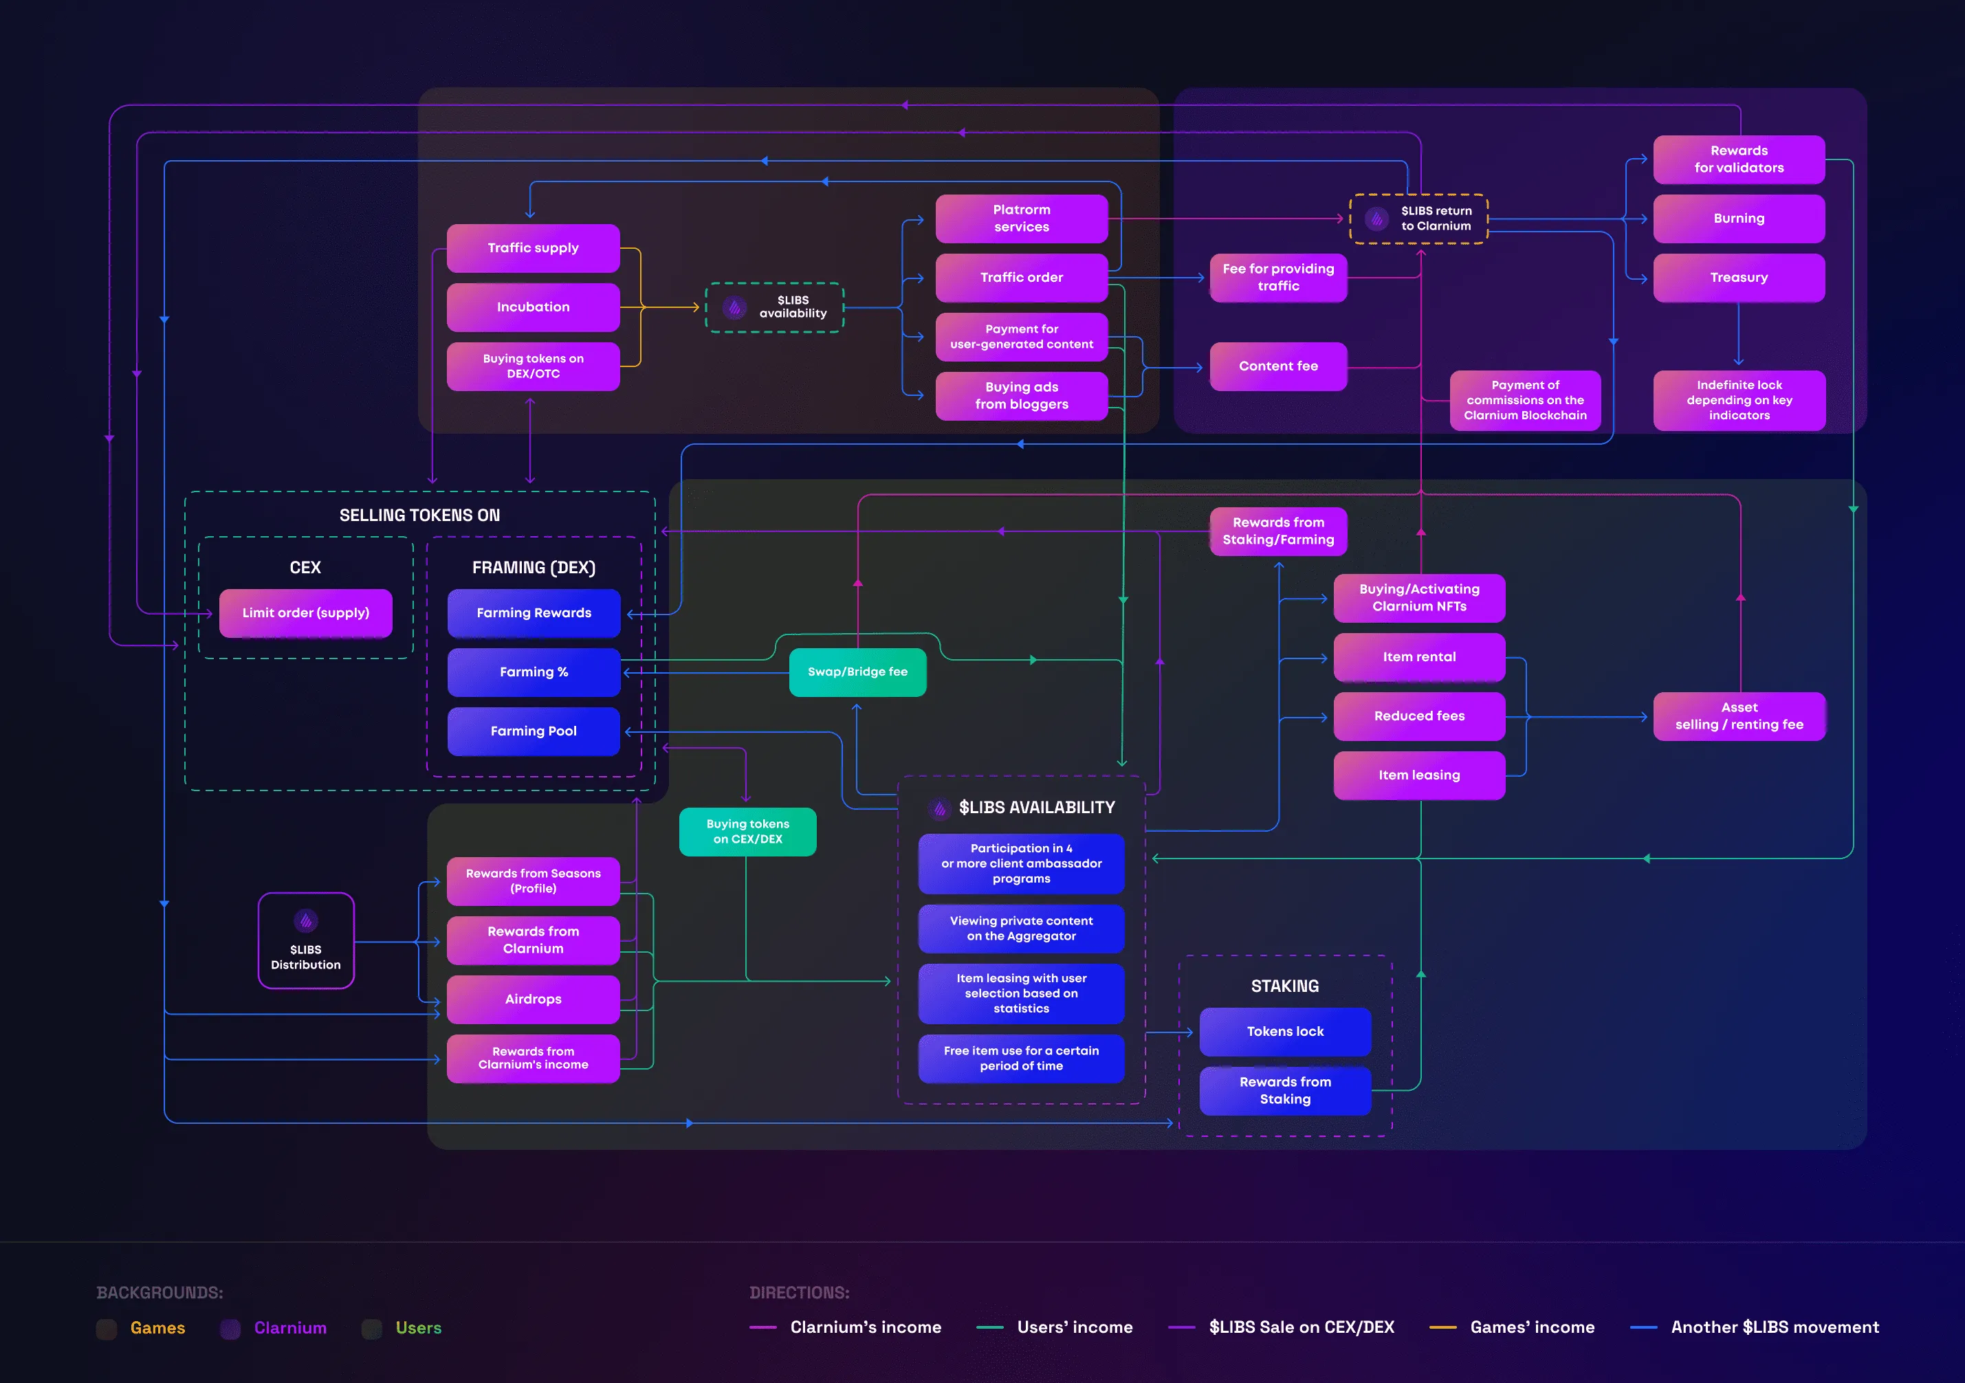Click Clarnium's income legend label

coord(865,1327)
